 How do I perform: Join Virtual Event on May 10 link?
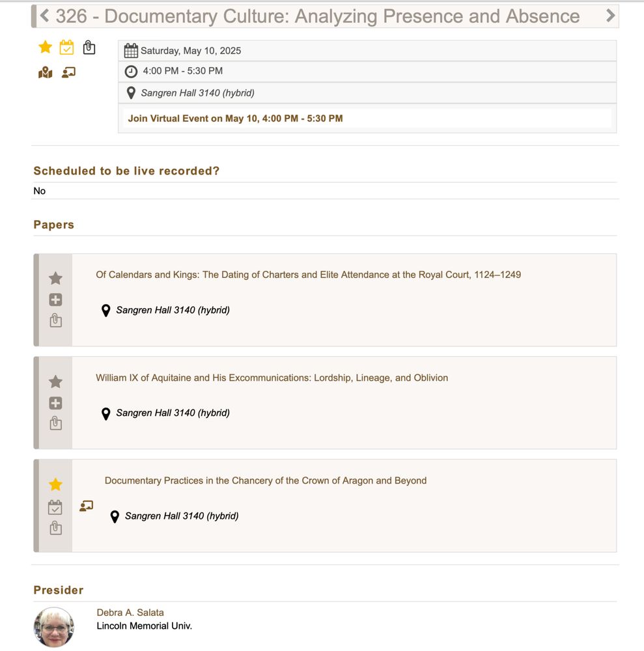(235, 118)
